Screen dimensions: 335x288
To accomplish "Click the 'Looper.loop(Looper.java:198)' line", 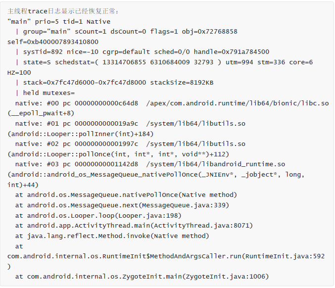I will (x=98, y=216).
